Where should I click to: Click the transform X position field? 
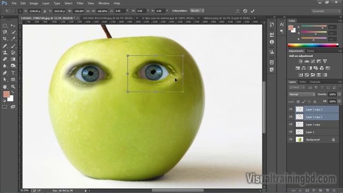[34, 11]
